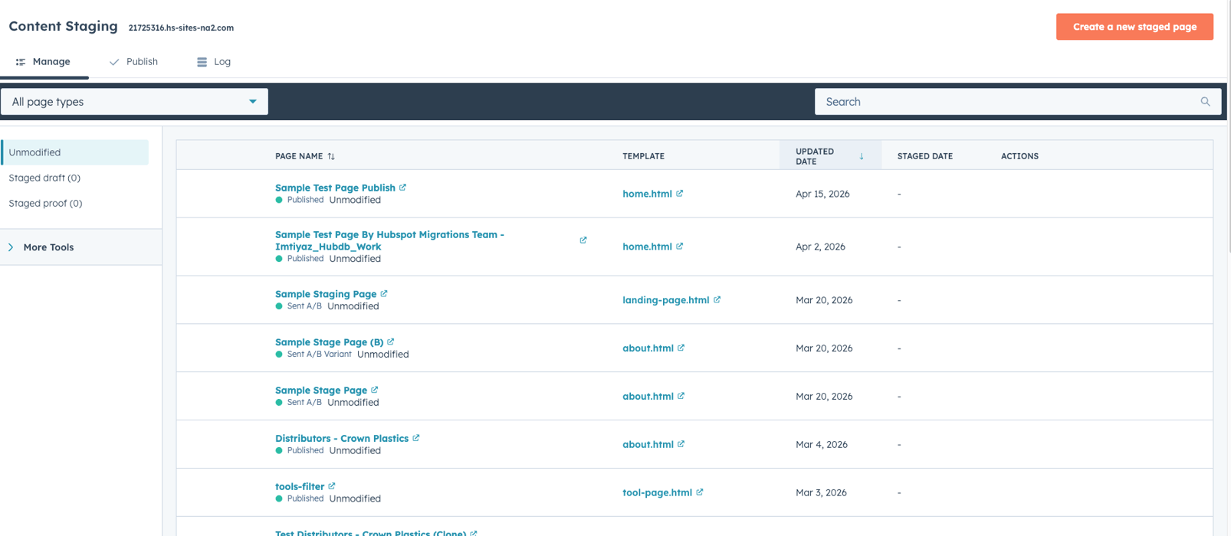
Task: Select the Staged draft (0) filter
Action: coord(44,178)
